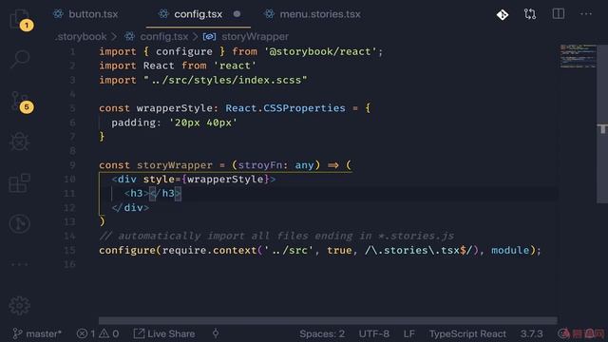Screen dimensions: 608x342
Task: Click the 'stroyFn' parameter on line 9
Action: coord(259,165)
